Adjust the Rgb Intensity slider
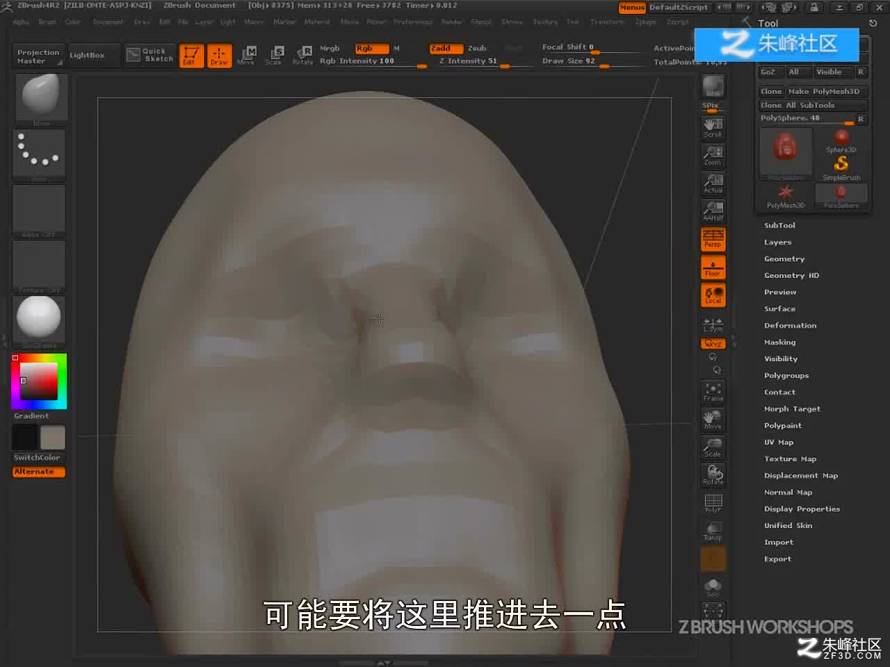Screen dimensions: 890x667 pos(373,62)
